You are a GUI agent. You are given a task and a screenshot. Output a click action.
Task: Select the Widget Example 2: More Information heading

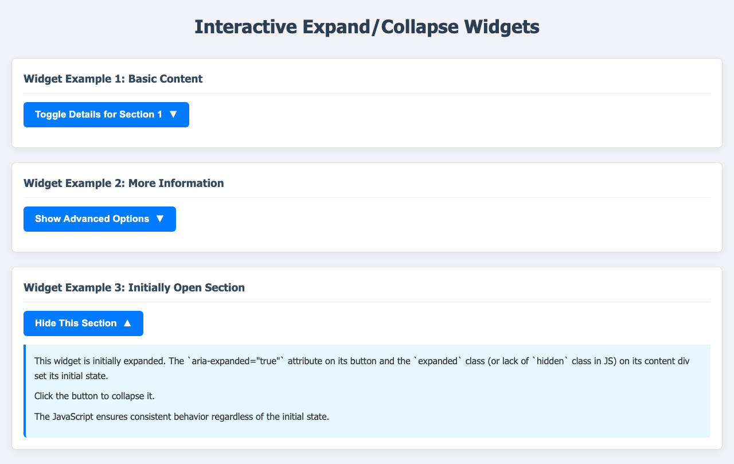[123, 184]
